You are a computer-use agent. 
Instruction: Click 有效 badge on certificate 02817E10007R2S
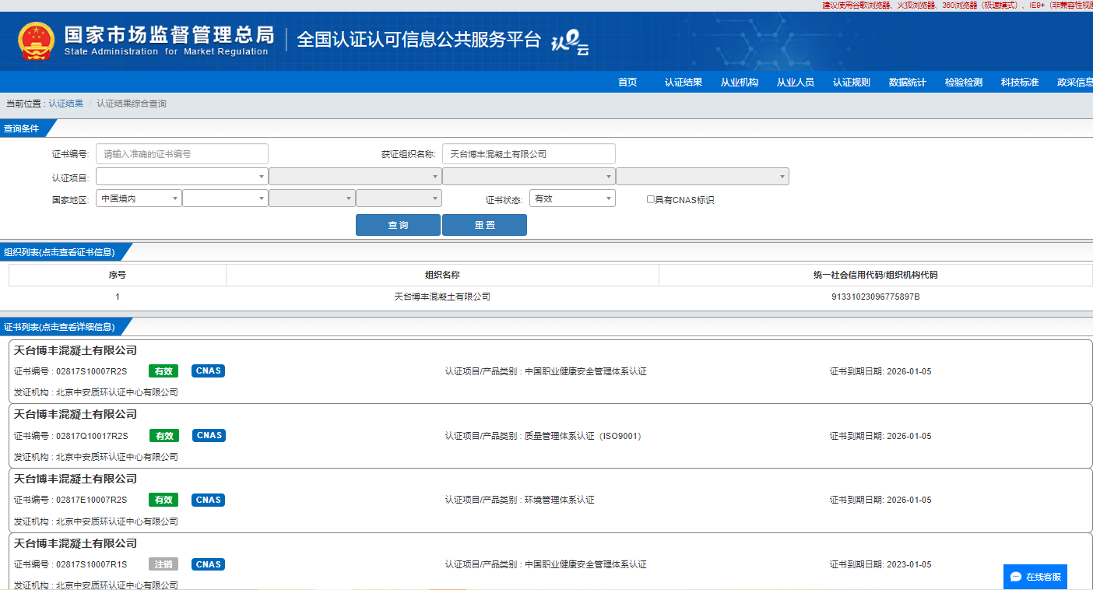click(x=163, y=500)
